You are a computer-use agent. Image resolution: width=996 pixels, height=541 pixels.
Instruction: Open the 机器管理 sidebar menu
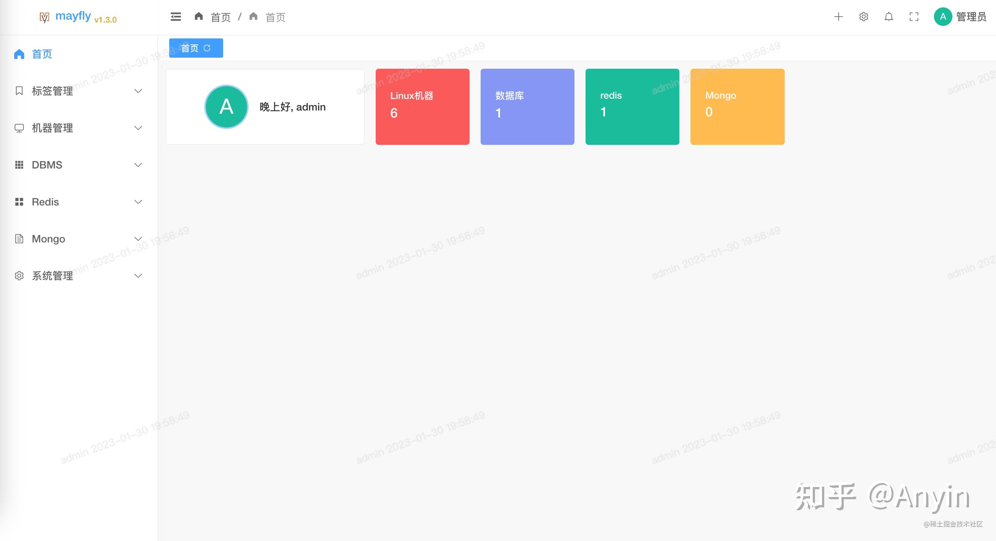click(79, 128)
